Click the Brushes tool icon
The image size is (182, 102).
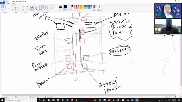click(x=32, y=7)
